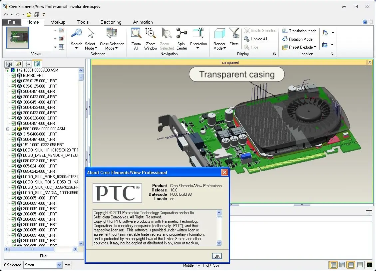Click the Transparent casing annotation label
This screenshot has height=271, width=376.
pyautogui.click(x=237, y=74)
